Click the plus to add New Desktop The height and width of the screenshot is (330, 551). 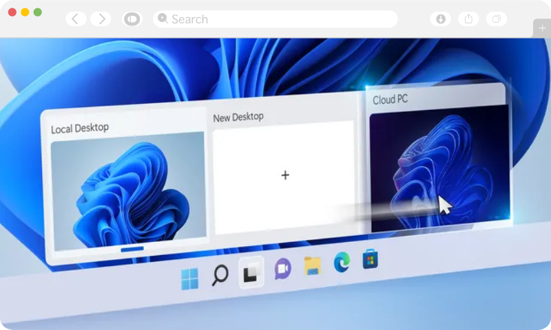click(x=285, y=175)
